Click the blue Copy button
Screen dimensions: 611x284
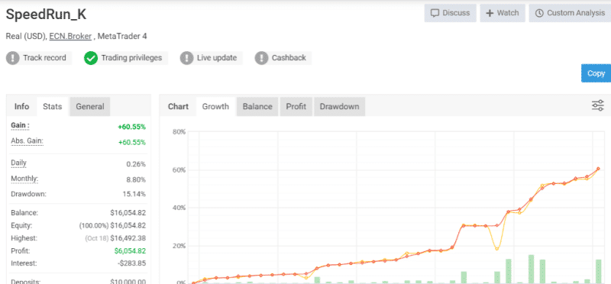tap(596, 73)
